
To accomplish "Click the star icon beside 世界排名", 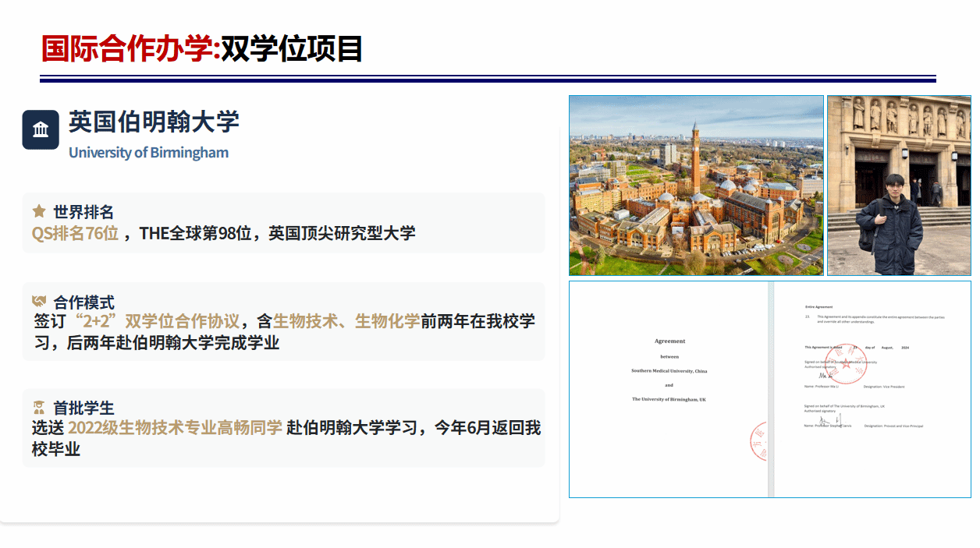I will click(39, 211).
